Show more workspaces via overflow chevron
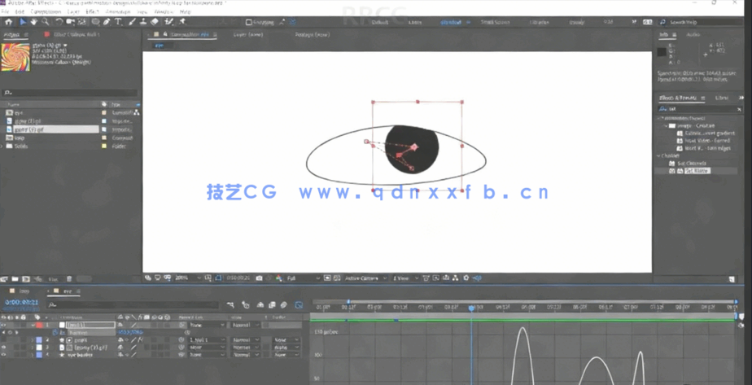The image size is (752, 385). (x=635, y=22)
